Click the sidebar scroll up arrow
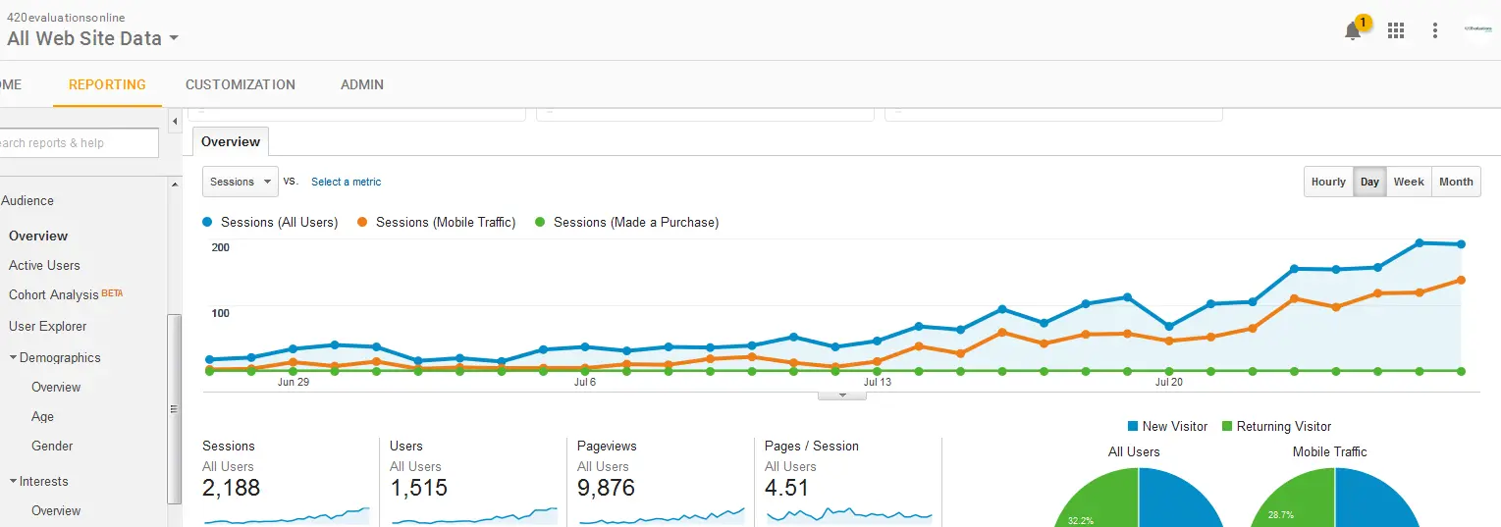Screen dimensions: 1501x527 click(x=175, y=184)
